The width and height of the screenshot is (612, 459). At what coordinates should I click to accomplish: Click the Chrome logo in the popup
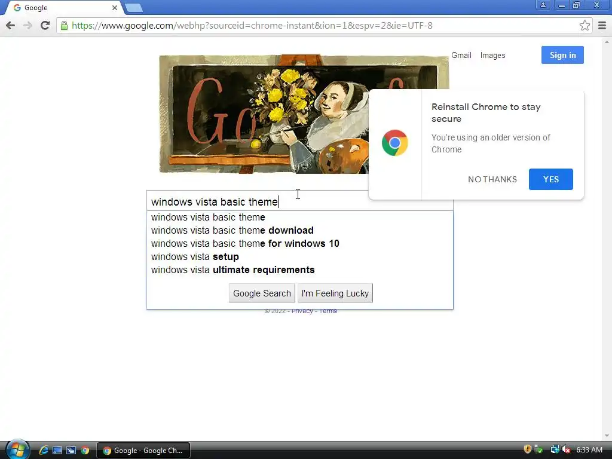pyautogui.click(x=395, y=143)
